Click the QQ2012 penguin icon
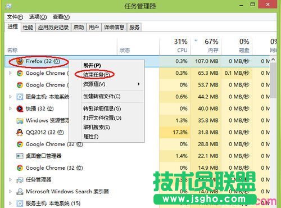The image size is (281, 208). (20, 133)
